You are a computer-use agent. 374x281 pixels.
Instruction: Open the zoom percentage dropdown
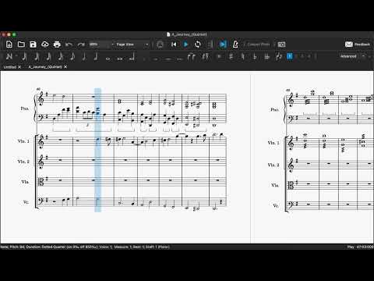pyautogui.click(x=101, y=44)
